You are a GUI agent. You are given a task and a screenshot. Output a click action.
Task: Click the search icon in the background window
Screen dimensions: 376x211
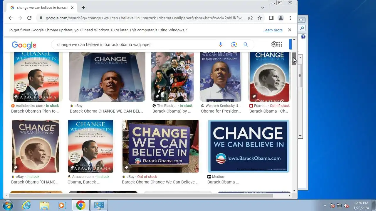[302, 28]
